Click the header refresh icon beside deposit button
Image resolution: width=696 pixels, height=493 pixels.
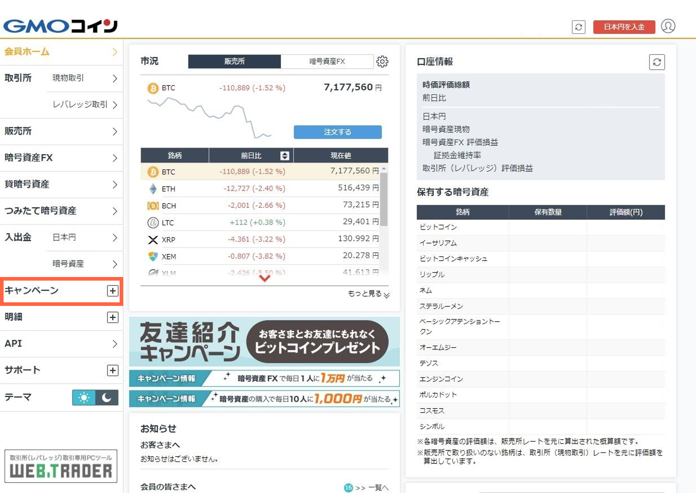coord(579,27)
